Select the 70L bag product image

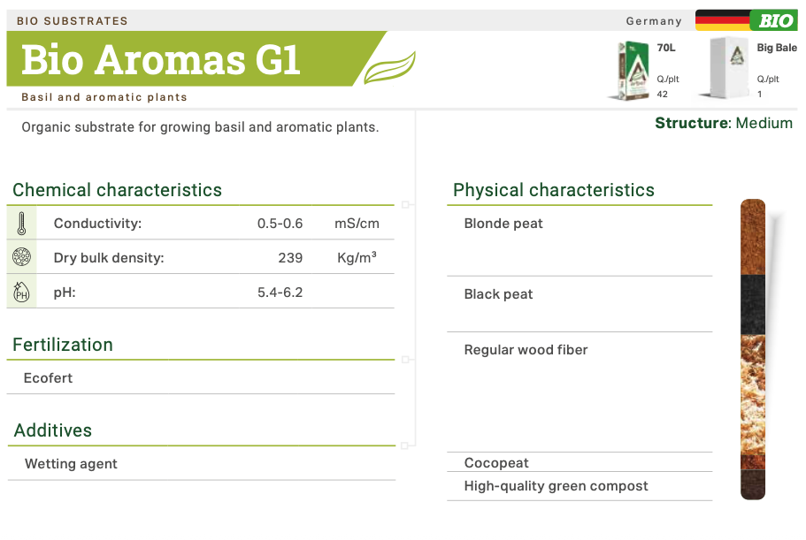coord(631,71)
